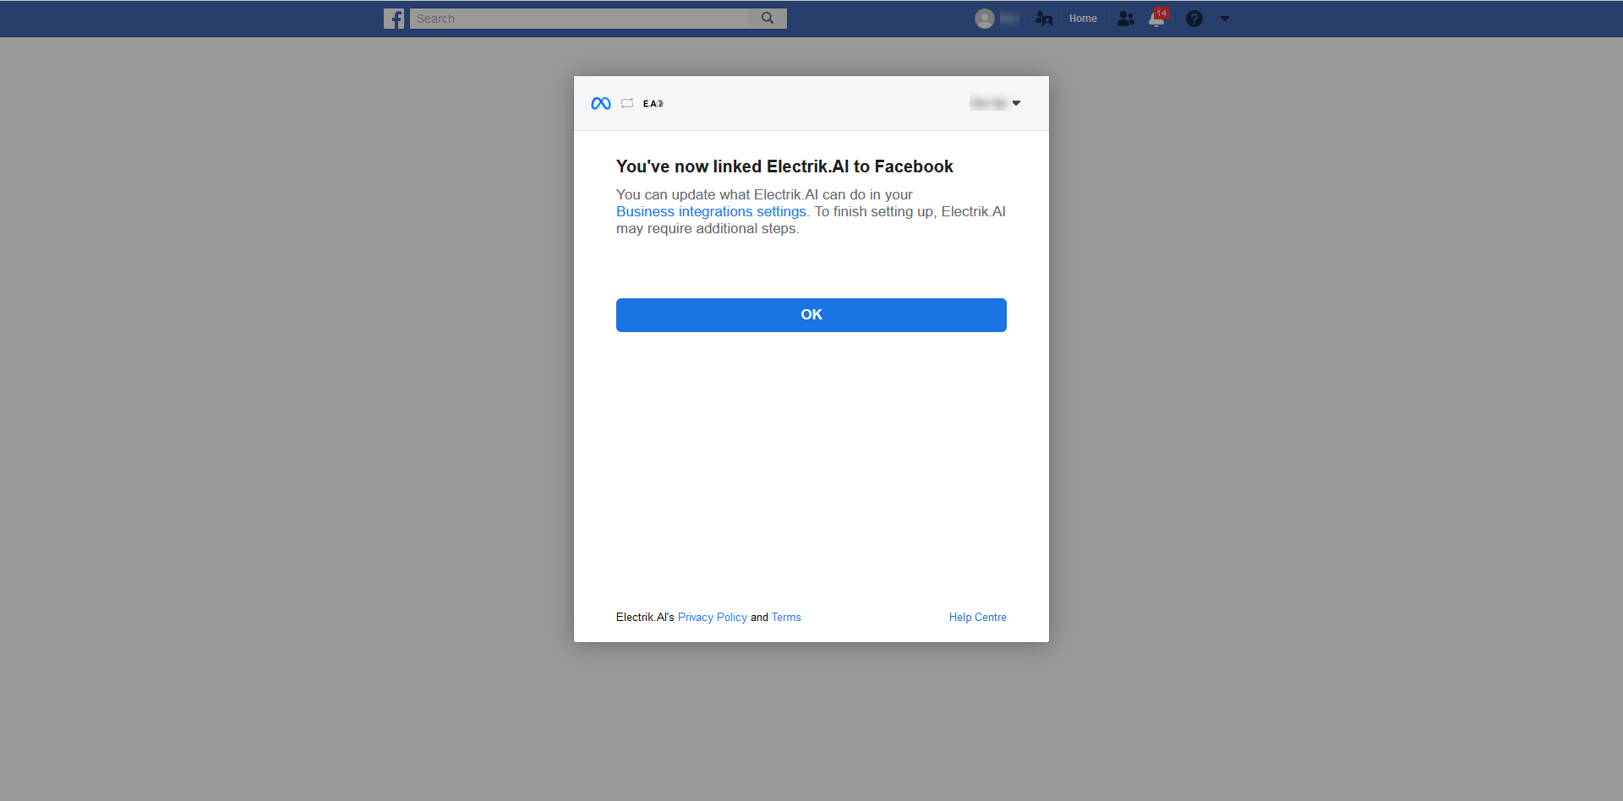Click inside the Search input field

point(583,18)
